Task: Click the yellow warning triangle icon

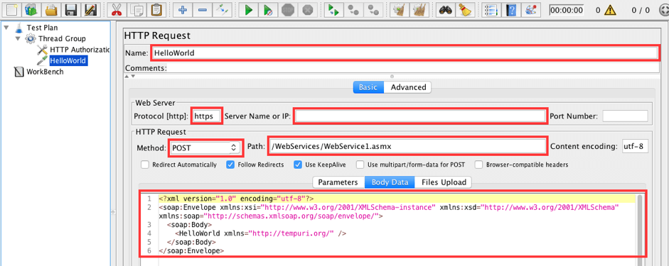Action: click(x=610, y=9)
